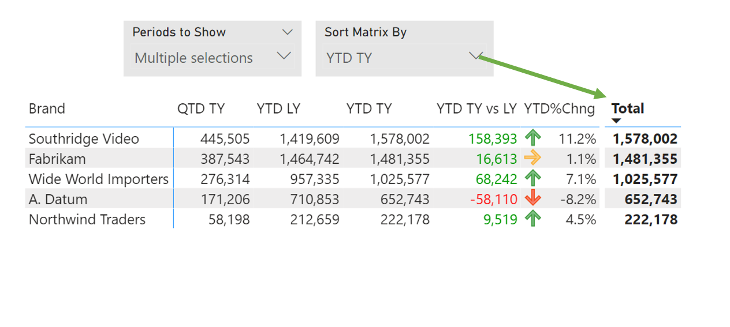730x327 pixels.
Task: Click the YTD%Chng column header
Action: [x=560, y=108]
